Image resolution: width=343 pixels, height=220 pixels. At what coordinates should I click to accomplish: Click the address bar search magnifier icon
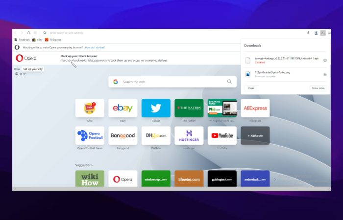click(x=45, y=33)
